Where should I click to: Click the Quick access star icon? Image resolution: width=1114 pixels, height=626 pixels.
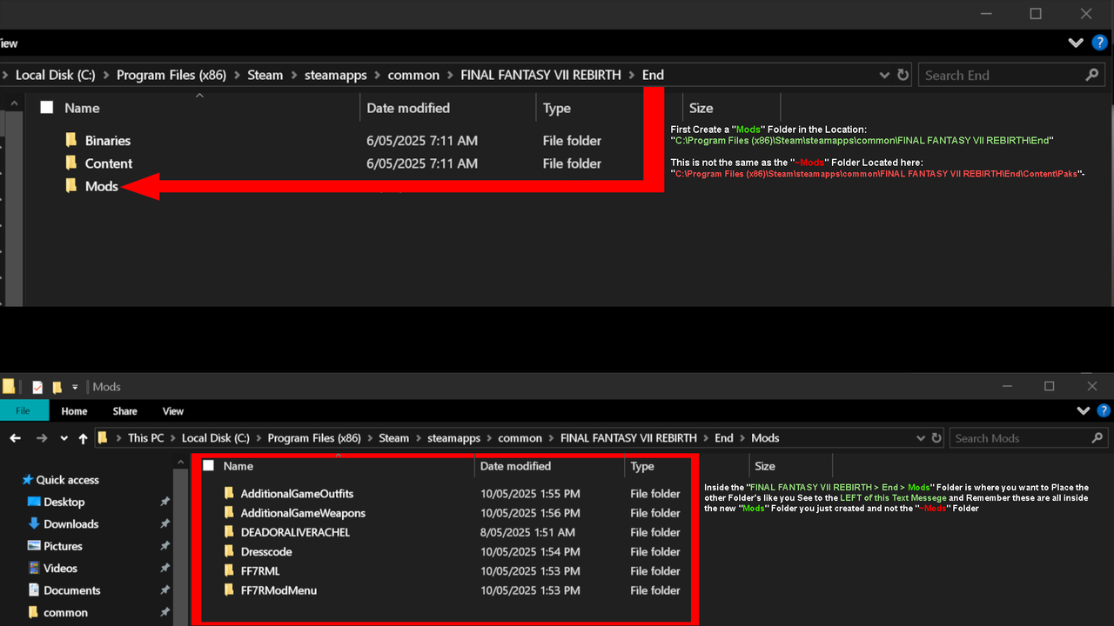pyautogui.click(x=27, y=479)
